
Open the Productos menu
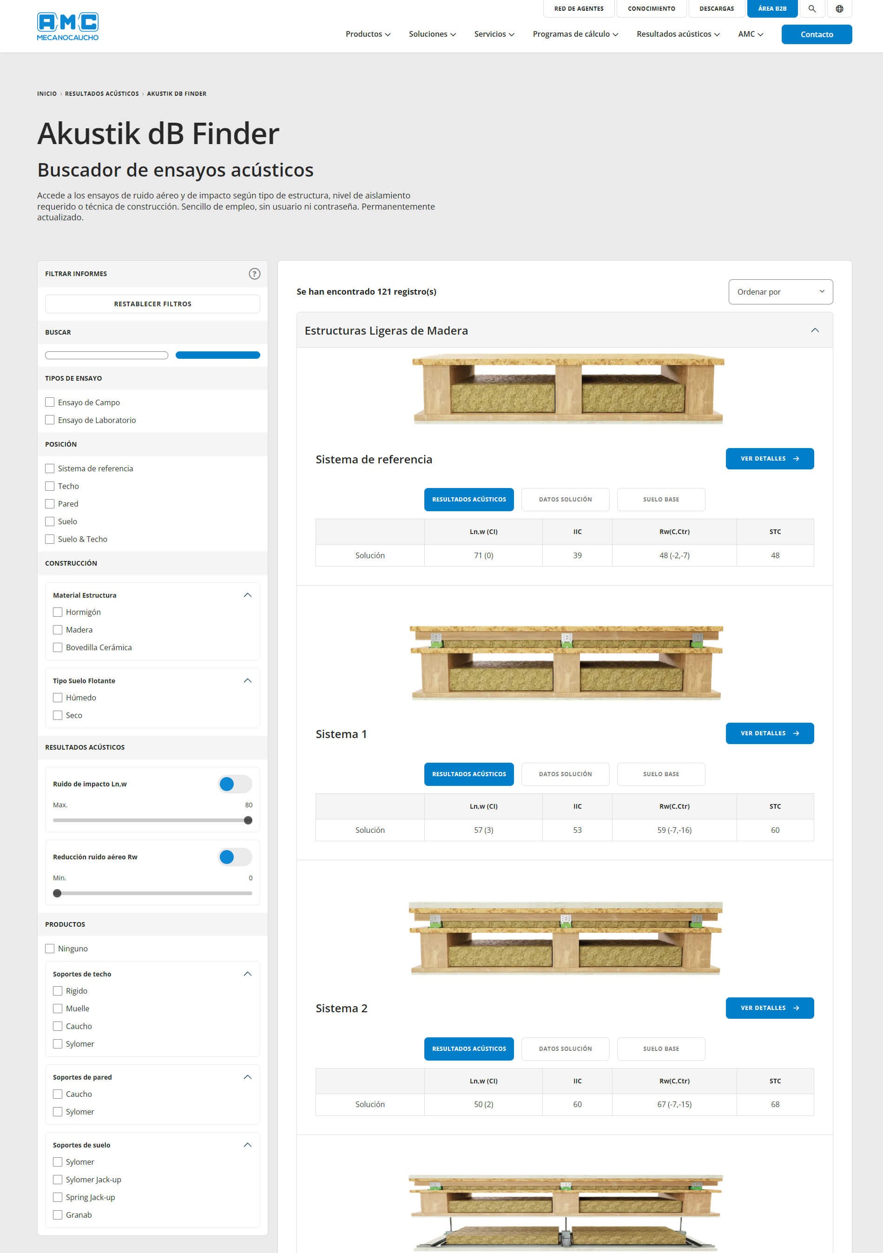(368, 34)
